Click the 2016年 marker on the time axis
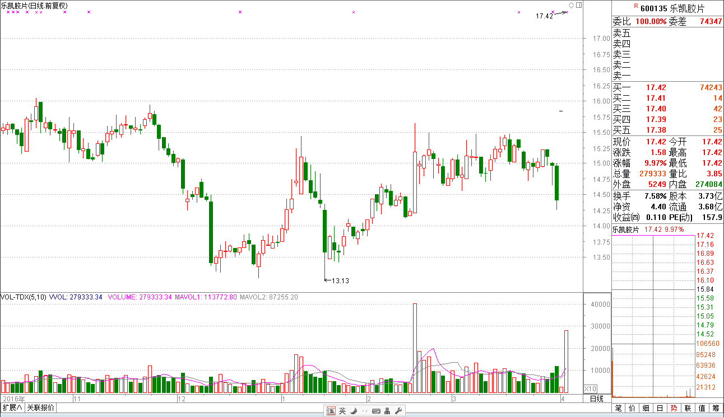Screen dimensions: 724x417 (x=14, y=399)
